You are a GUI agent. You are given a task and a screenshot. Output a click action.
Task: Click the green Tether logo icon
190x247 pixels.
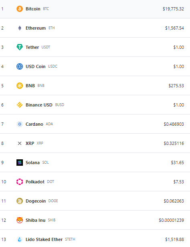pyautogui.click(x=20, y=47)
